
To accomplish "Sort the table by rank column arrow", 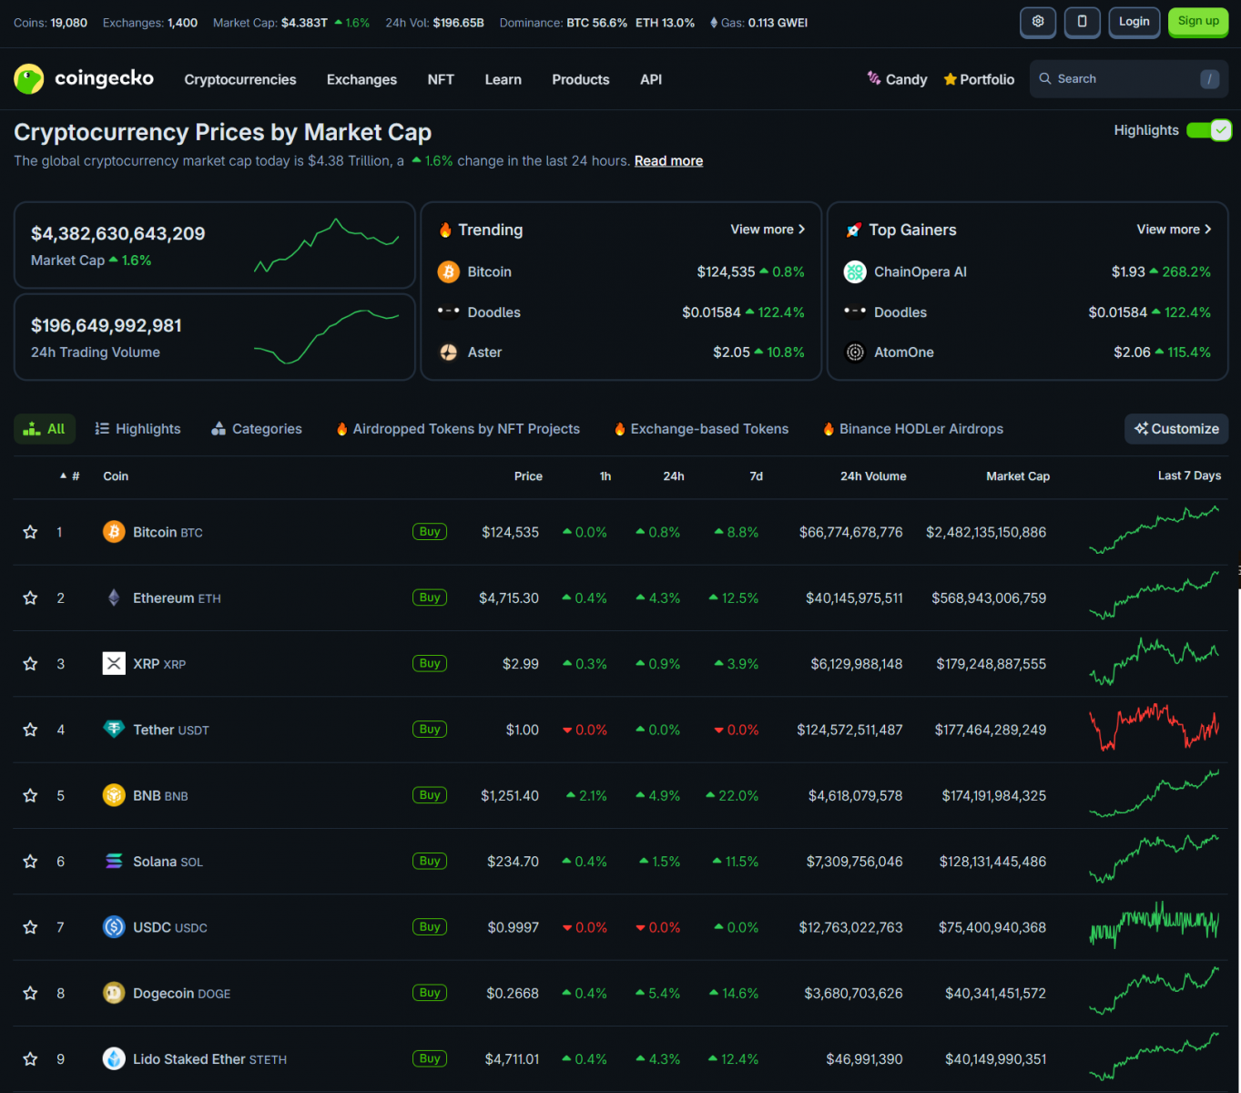I will pyautogui.click(x=62, y=475).
